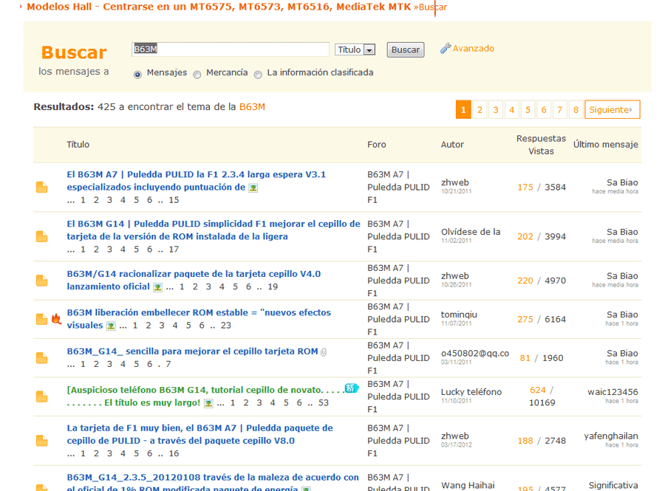Click folder icon of 'El B63M A7' thread
Viewport: 665px width, 491px height.
[41, 188]
